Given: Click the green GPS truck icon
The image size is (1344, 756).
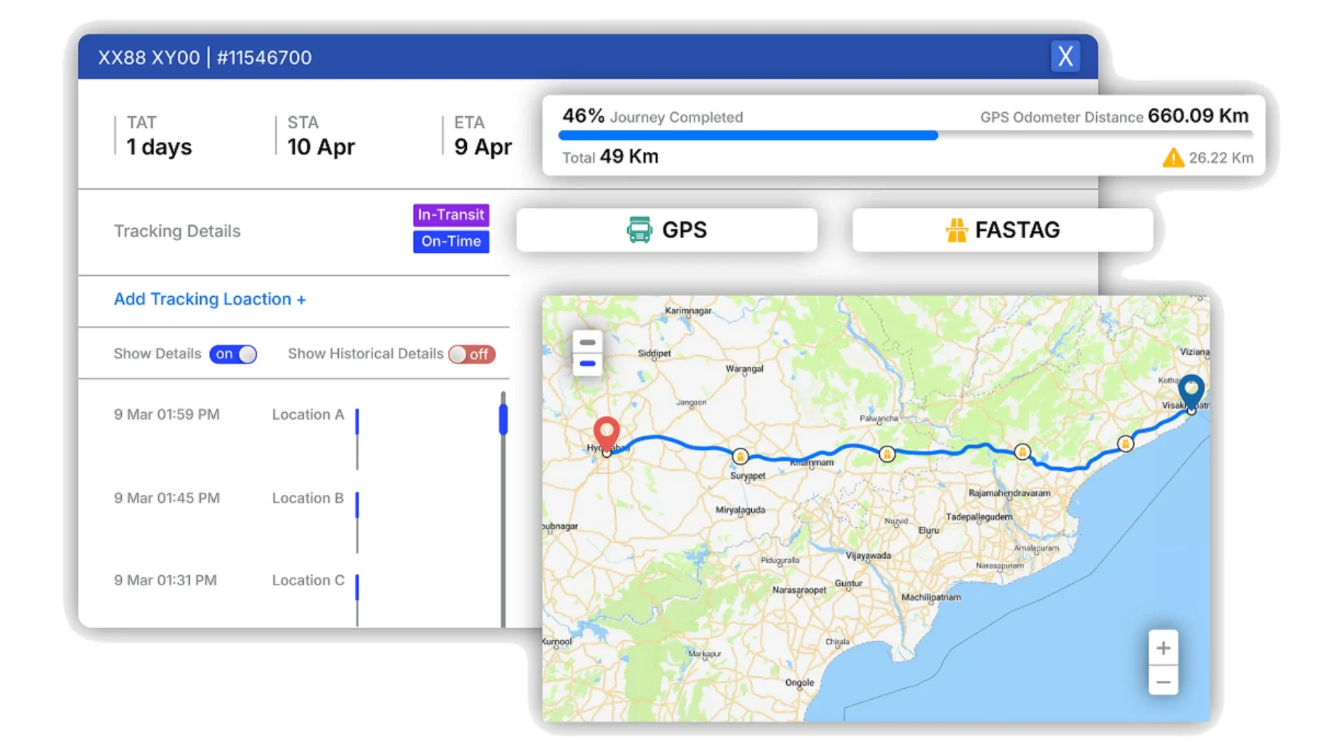Looking at the screenshot, I should point(639,230).
